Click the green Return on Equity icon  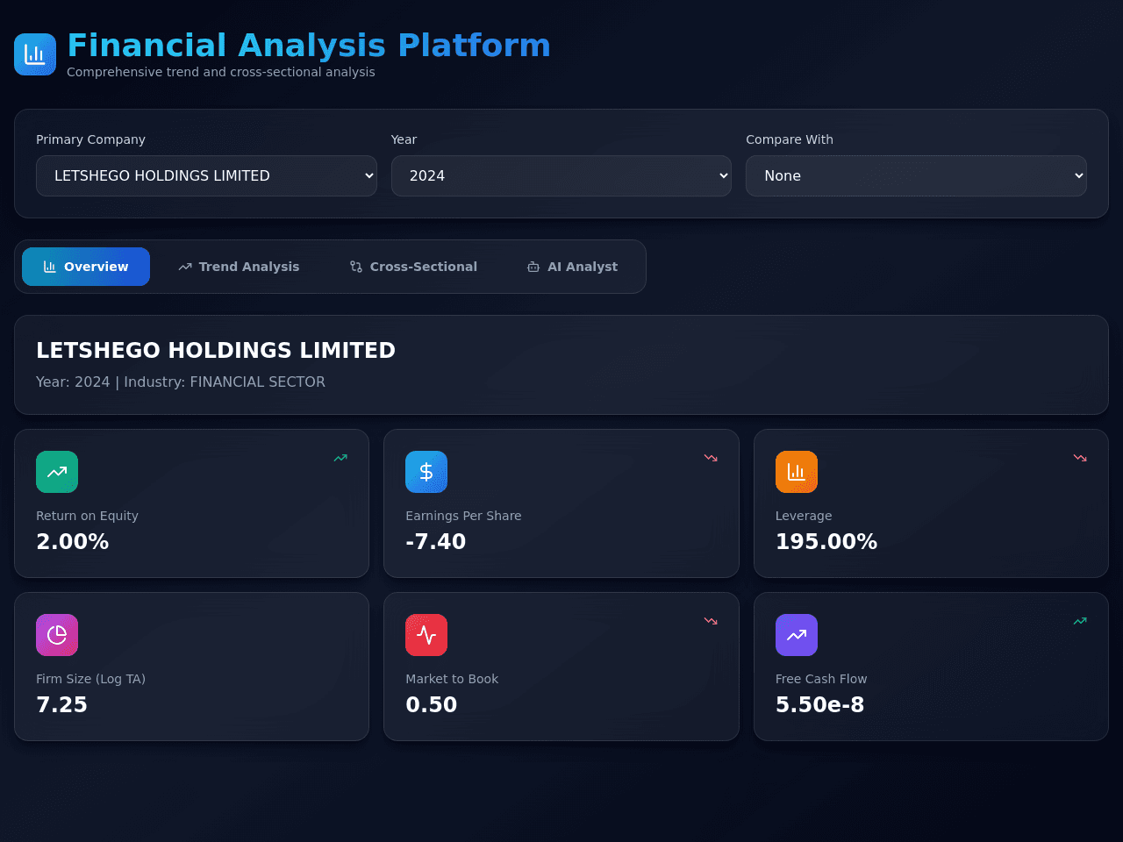pos(57,472)
